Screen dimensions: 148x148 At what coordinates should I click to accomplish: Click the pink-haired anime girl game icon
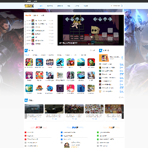tap(29, 75)
